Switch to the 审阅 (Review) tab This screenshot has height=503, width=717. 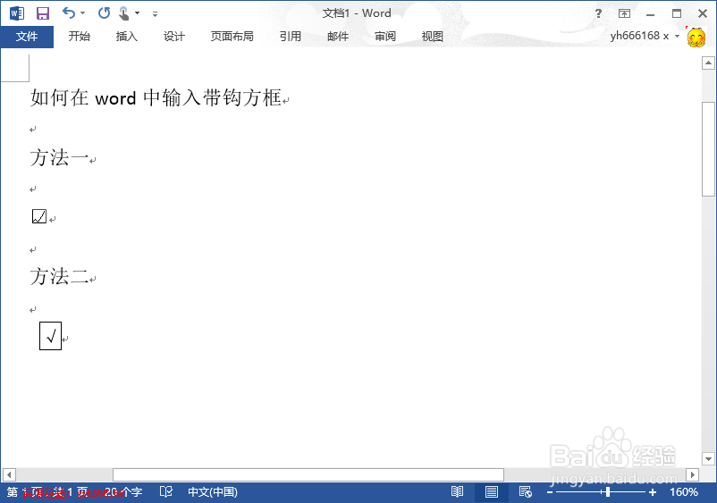point(385,37)
